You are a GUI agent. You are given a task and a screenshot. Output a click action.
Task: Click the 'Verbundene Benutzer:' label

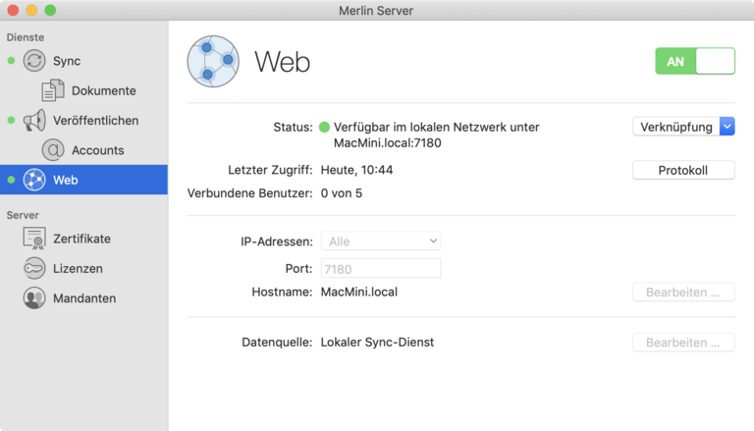250,192
